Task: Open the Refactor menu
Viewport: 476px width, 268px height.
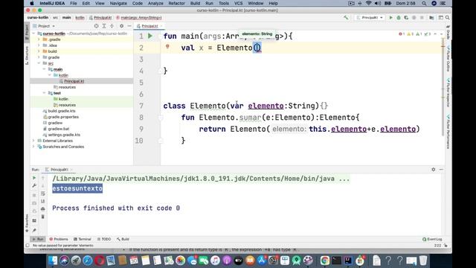Action: click(x=176, y=3)
